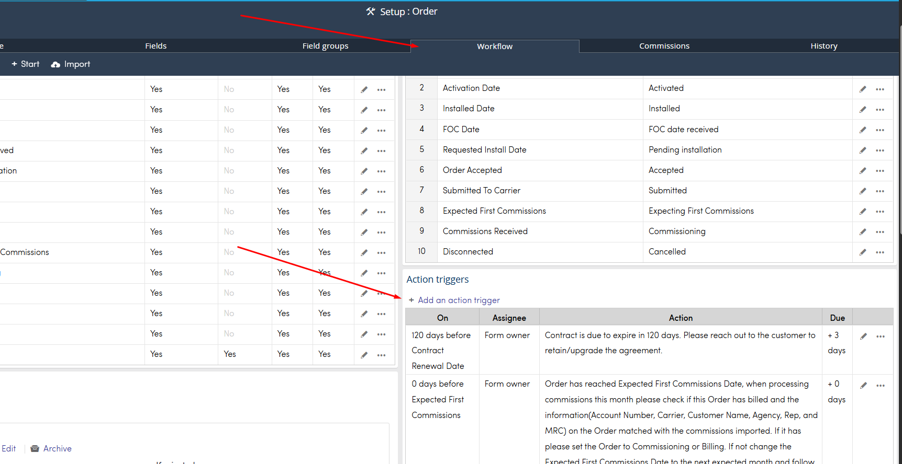The image size is (902, 464).
Task: Click the Edit link at bottom left
Action: coord(8,449)
